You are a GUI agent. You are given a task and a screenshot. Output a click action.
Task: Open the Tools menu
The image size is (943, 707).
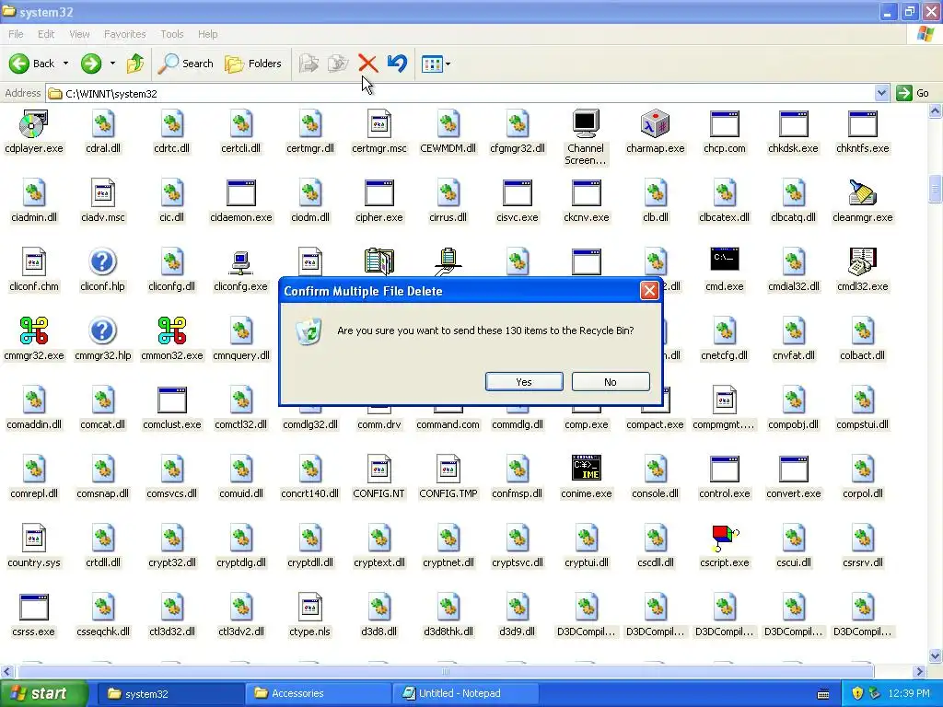pyautogui.click(x=171, y=34)
